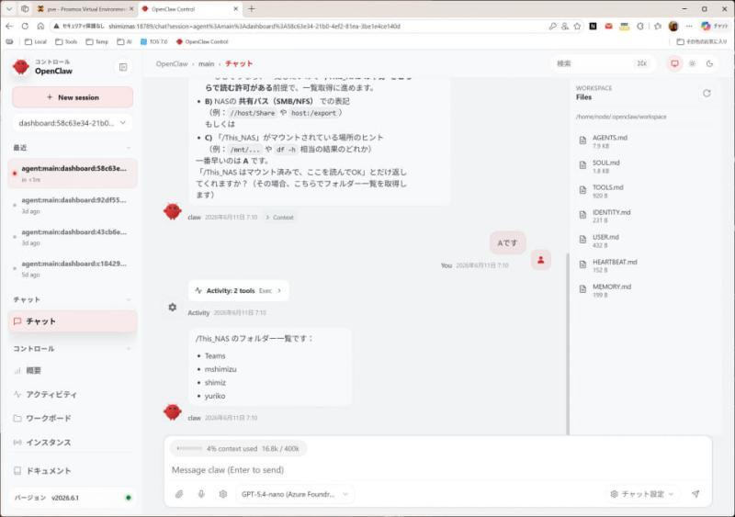The height and width of the screenshot is (517, 735).
Task: Open the アクティビティ page
Action: tap(73, 395)
